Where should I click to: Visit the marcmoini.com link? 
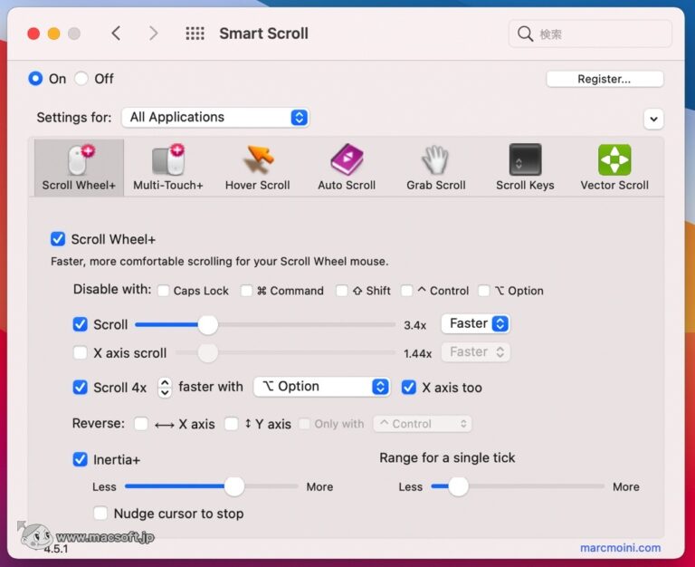[x=620, y=548]
